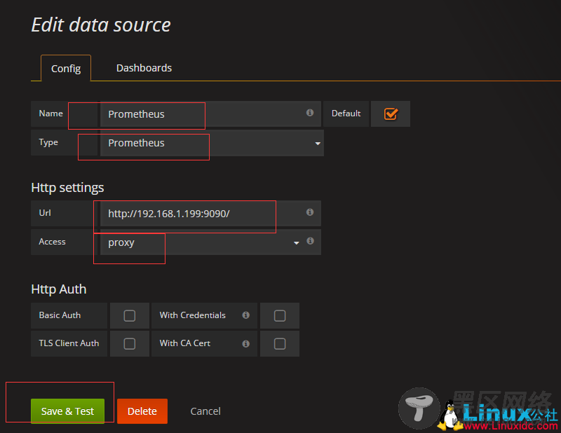Image resolution: width=561 pixels, height=433 pixels.
Task: Enable the With Credentials checkbox
Action: (280, 316)
